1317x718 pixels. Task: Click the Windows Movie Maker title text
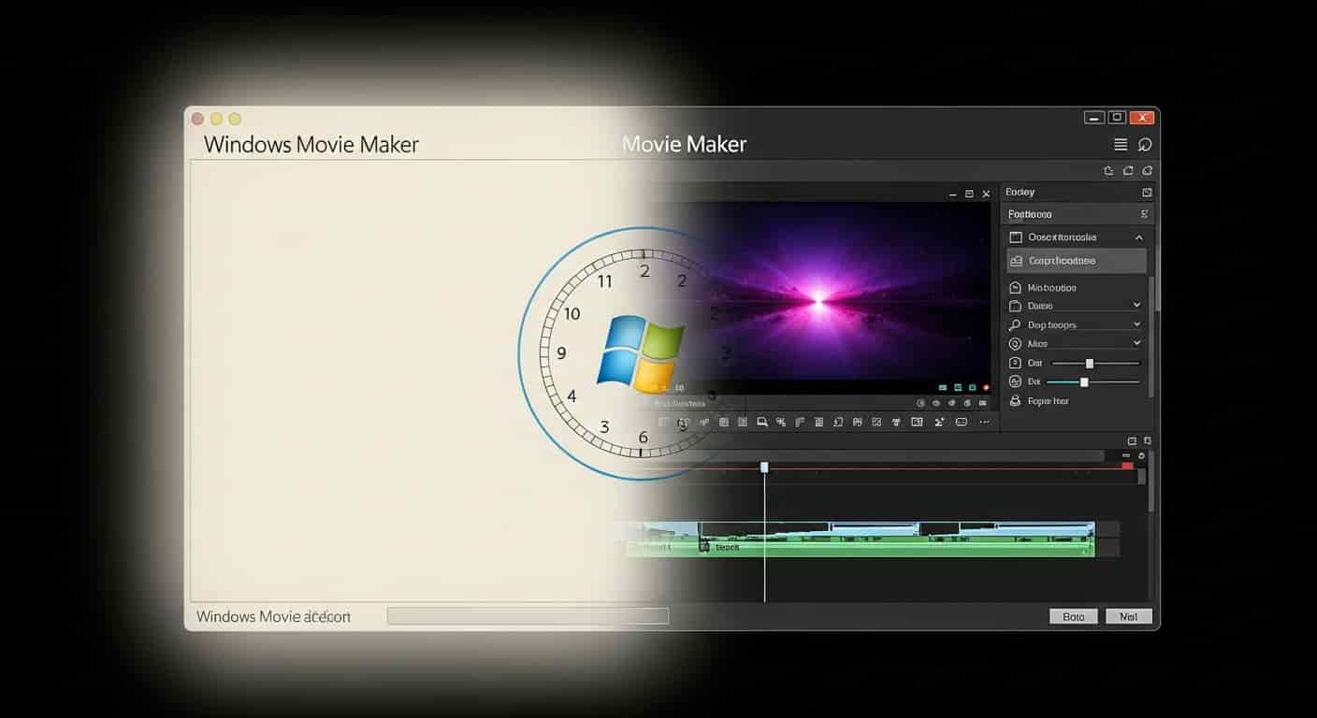coord(311,144)
